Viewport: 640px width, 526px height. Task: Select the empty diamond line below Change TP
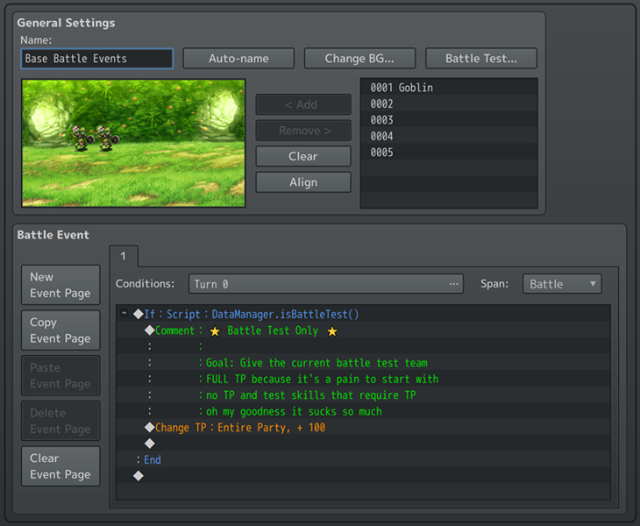click(149, 444)
